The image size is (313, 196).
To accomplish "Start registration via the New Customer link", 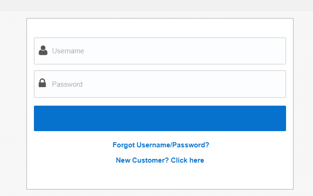I will coord(160,160).
